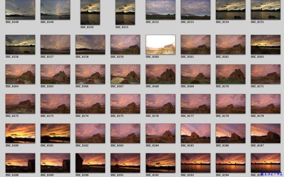Choose photo DSC_8156
Viewport: 284px width, 177px height.
point(20,44)
